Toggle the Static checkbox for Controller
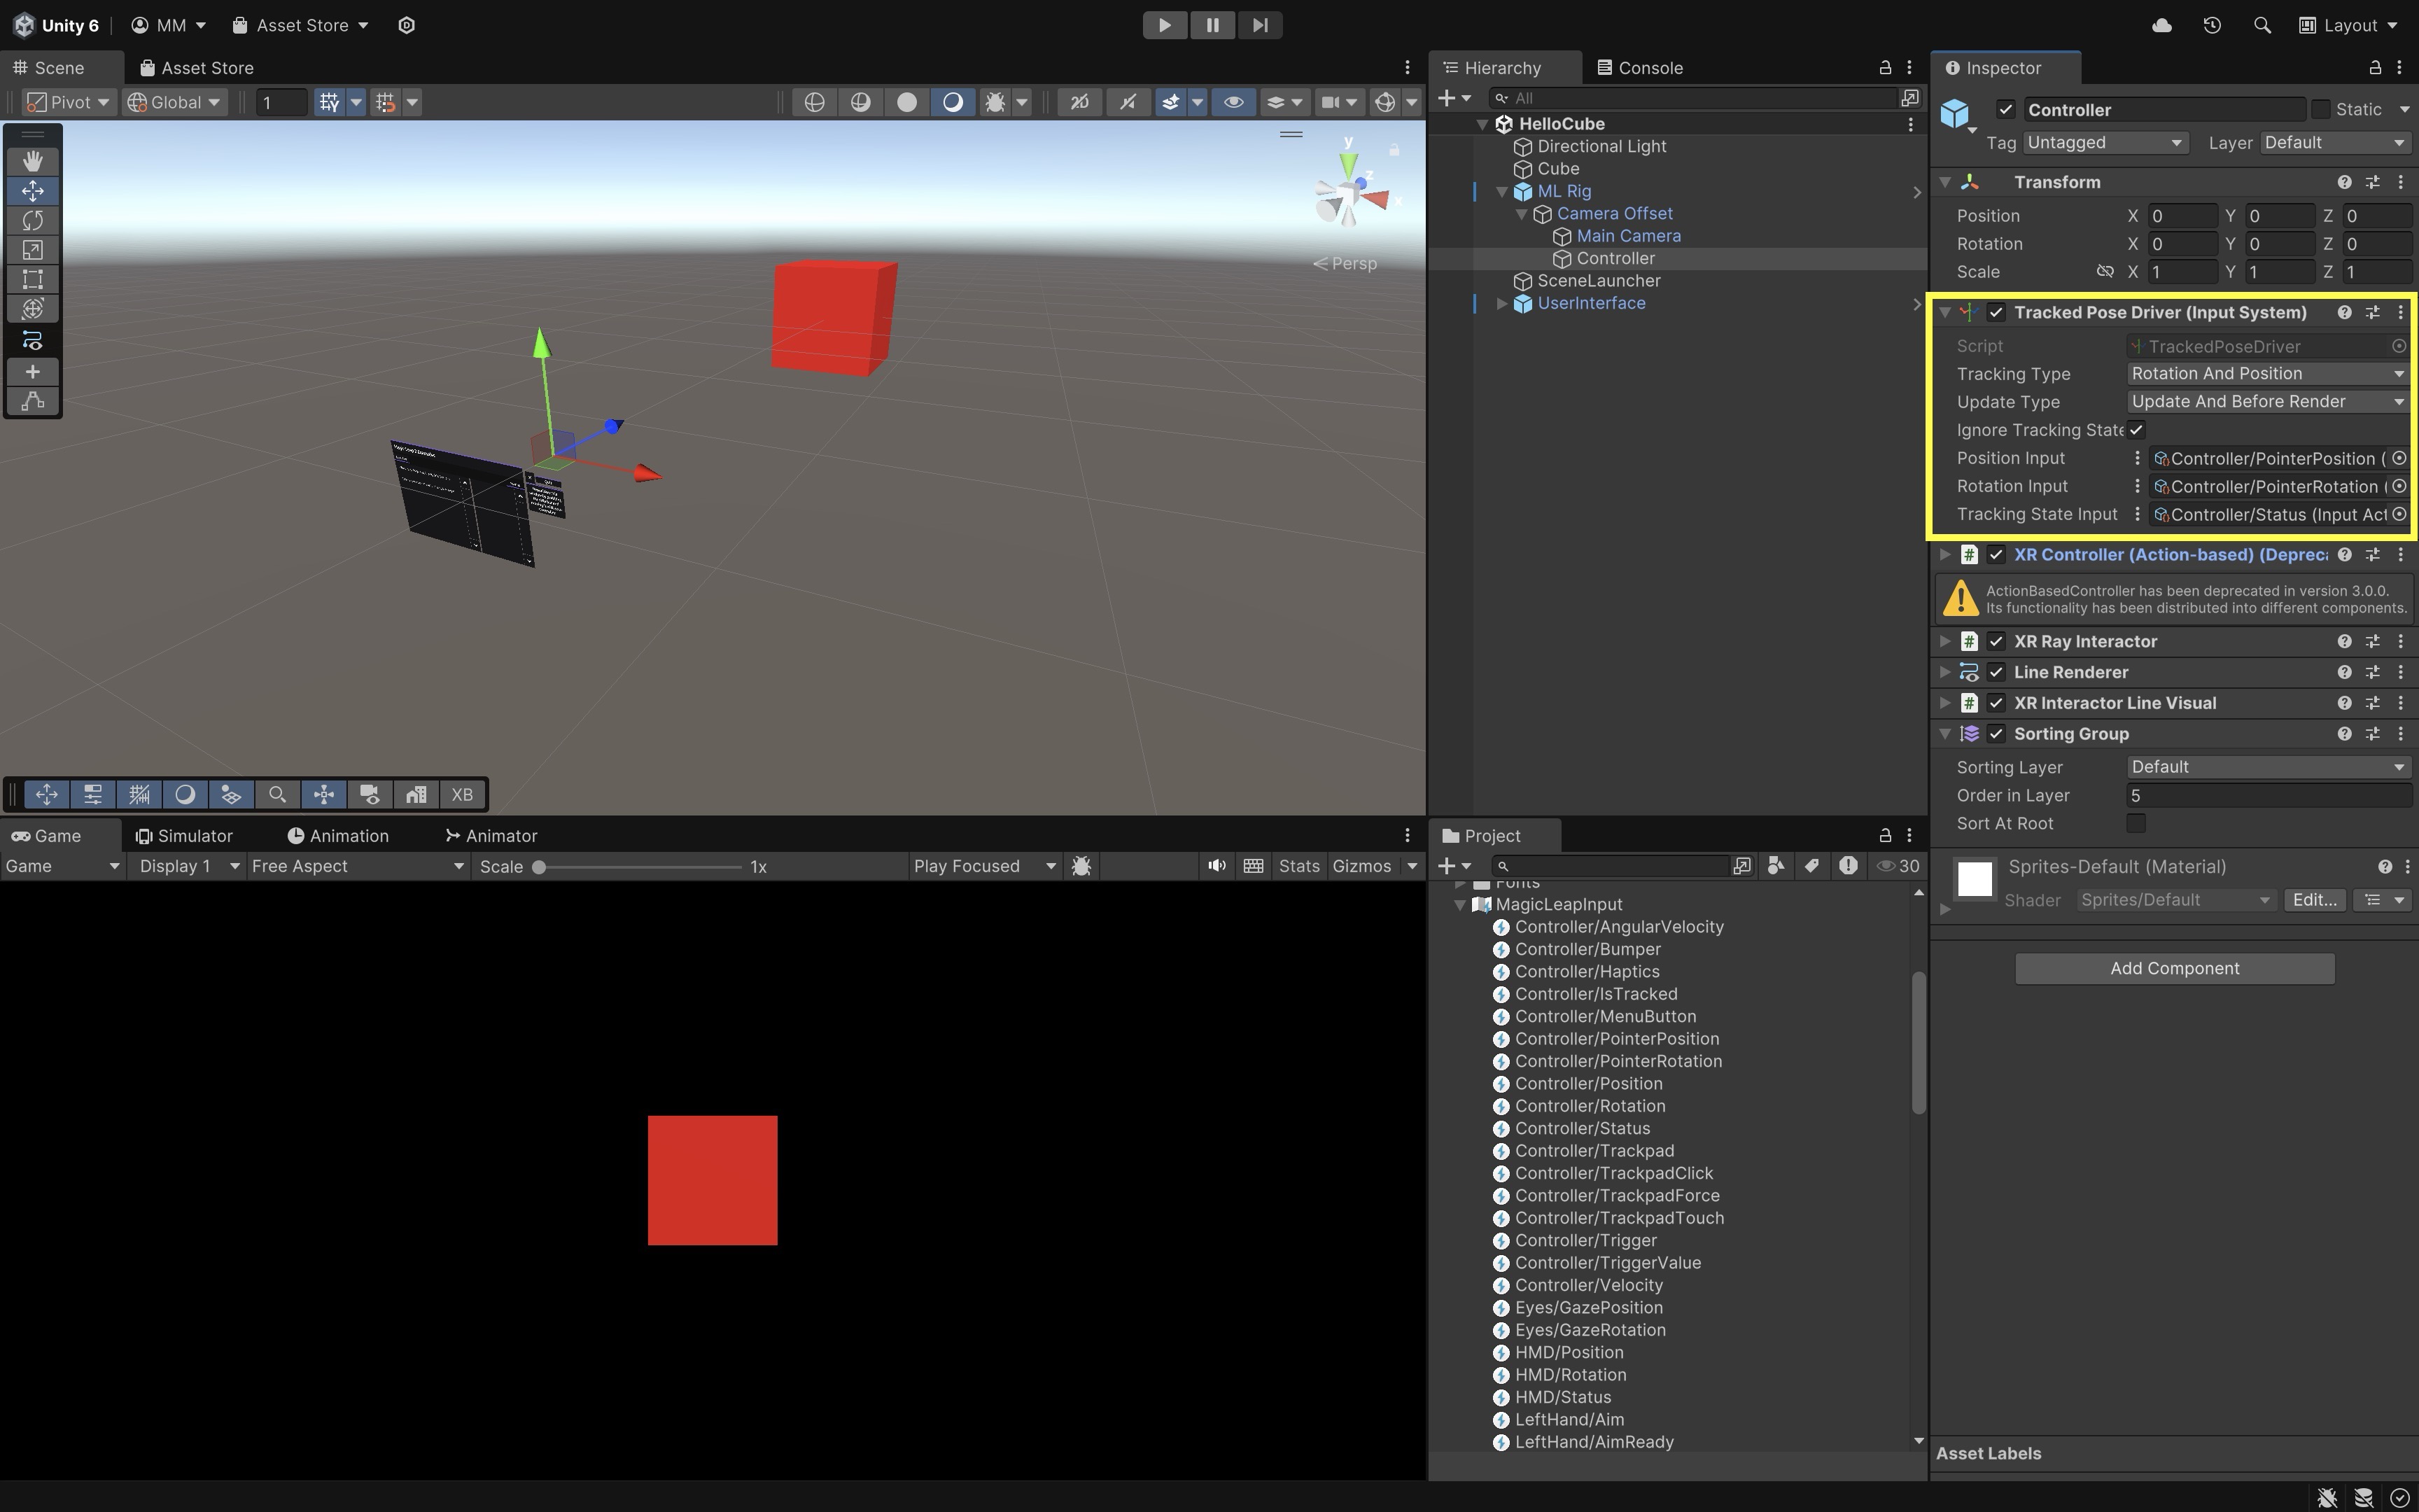Screen dimensions: 2419x1512 [x=2321, y=109]
